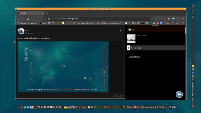Click the URL address bar
The image size is (201, 113).
pyautogui.click(x=100, y=19)
